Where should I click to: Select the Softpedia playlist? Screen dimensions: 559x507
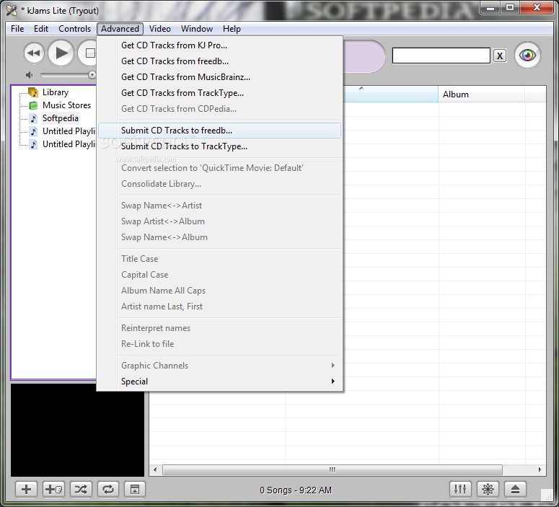tap(61, 118)
